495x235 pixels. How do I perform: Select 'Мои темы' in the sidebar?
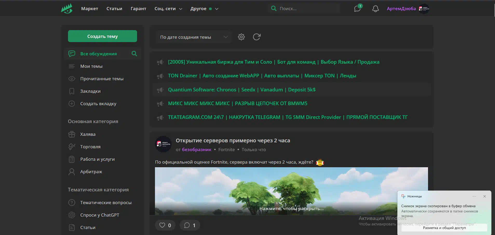tap(91, 66)
